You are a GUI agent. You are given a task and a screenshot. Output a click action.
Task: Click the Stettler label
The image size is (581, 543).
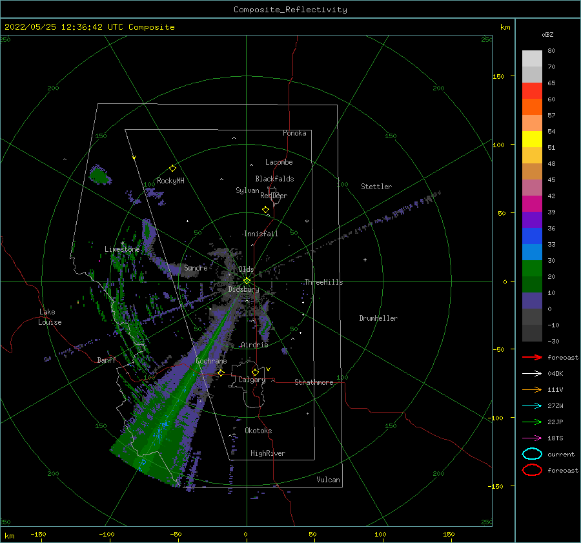[x=376, y=187]
